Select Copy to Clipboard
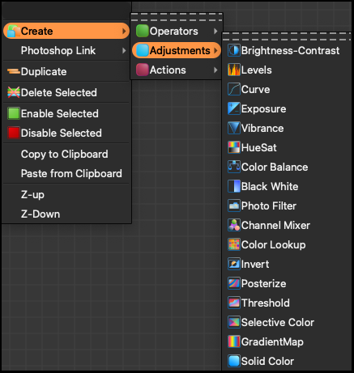This screenshot has height=373, width=354. click(x=66, y=155)
